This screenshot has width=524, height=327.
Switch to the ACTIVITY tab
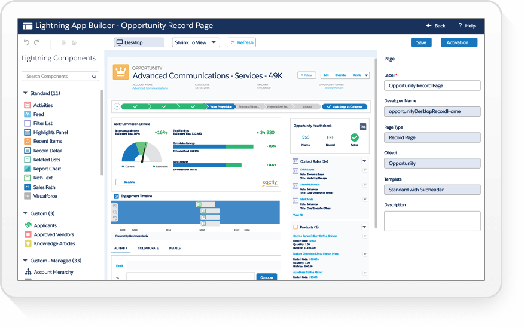(121, 248)
